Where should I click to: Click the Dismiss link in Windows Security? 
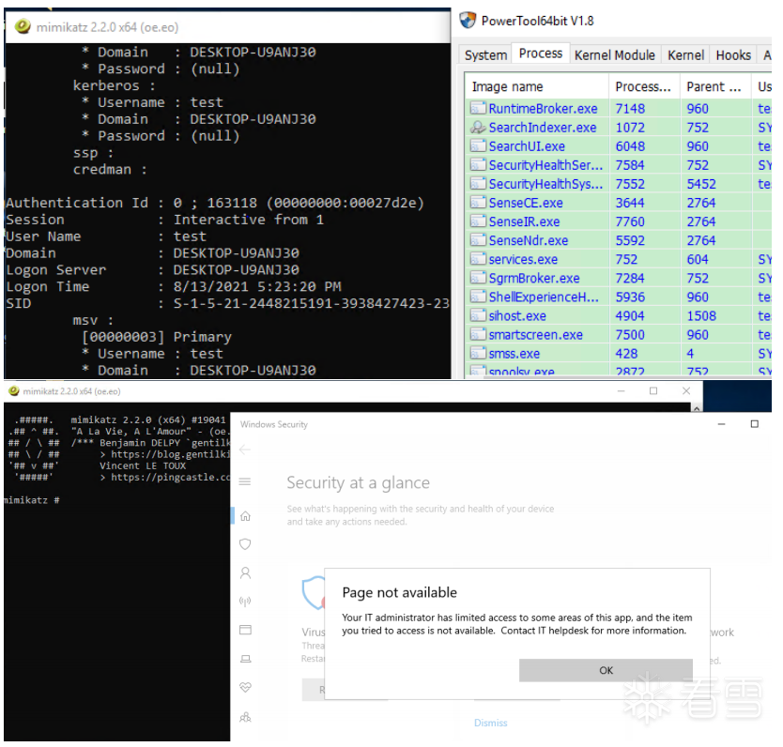click(490, 723)
